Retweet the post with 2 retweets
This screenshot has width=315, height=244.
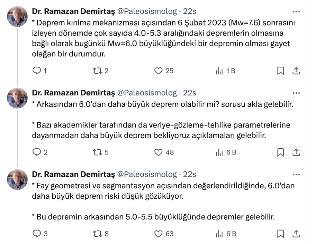pos(97,71)
